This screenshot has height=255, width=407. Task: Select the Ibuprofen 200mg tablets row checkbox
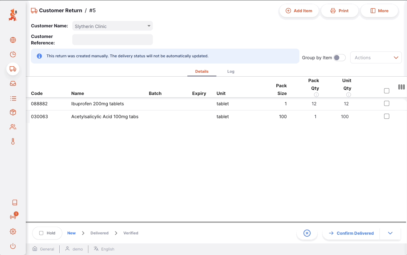[387, 104]
